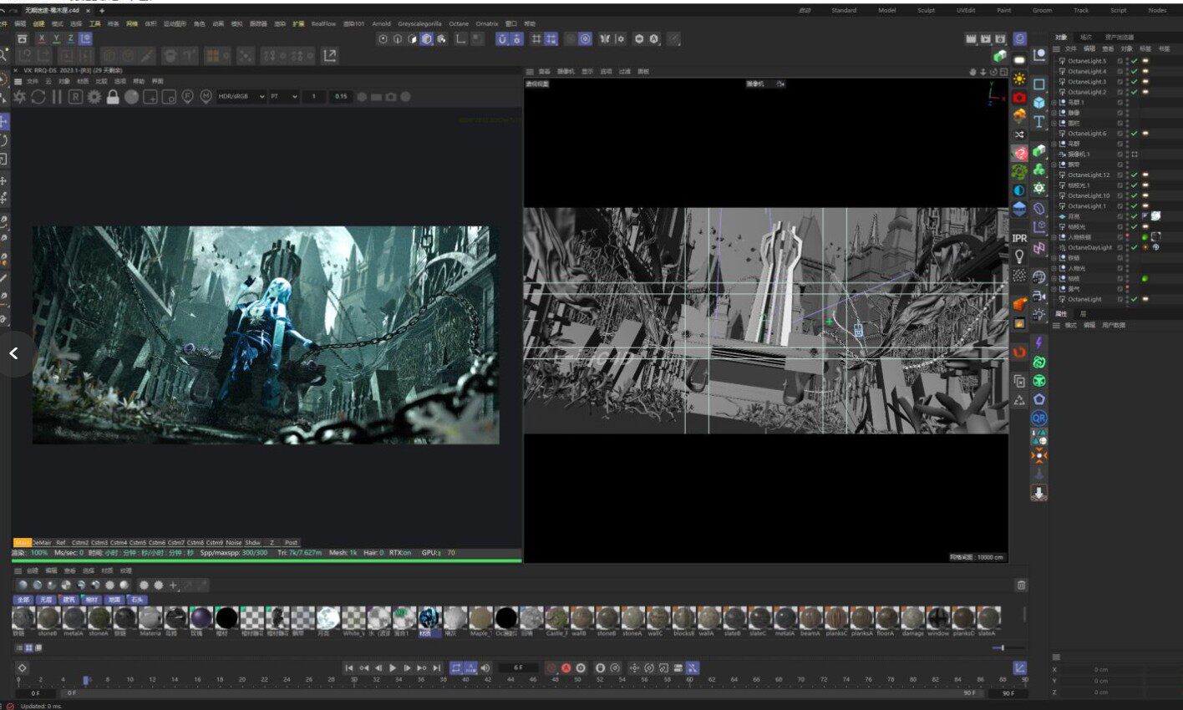
Task: Select the stoneB material thumbnail
Action: pyautogui.click(x=48, y=618)
